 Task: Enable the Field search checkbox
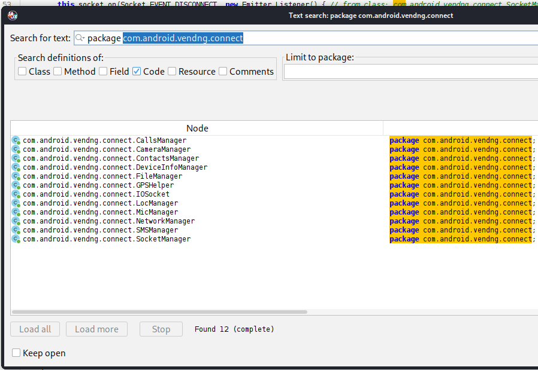pyautogui.click(x=103, y=71)
